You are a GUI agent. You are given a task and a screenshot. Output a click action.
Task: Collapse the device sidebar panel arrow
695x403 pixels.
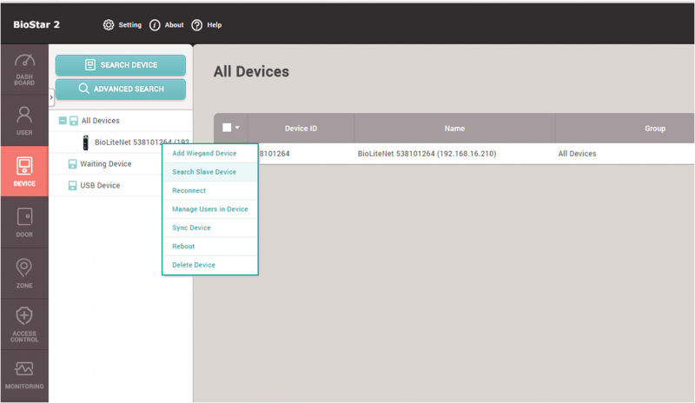(x=51, y=96)
